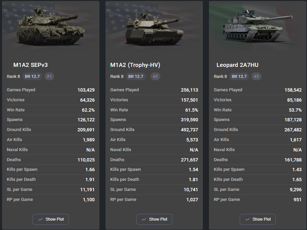The height and width of the screenshot is (230, 307).
Task: Select the M1A2 SEPv3 vehicle title
Action: point(30,65)
